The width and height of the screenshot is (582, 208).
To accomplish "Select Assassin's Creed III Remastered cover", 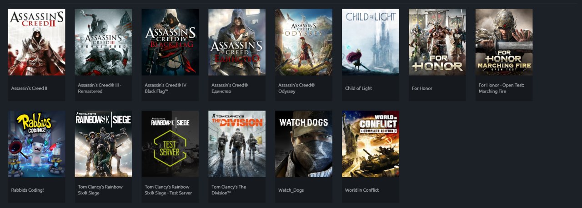I will 103,42.
